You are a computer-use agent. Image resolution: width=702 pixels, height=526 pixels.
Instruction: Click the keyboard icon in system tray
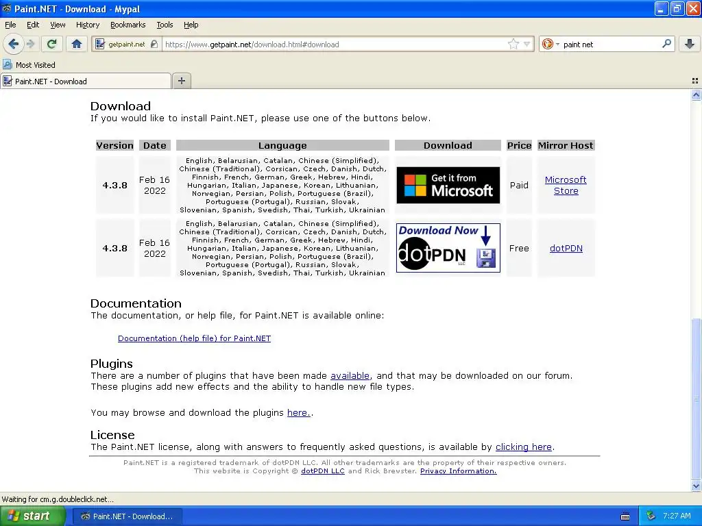click(x=625, y=516)
